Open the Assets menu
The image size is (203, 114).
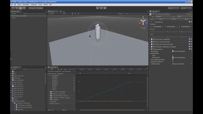tap(19, 4)
